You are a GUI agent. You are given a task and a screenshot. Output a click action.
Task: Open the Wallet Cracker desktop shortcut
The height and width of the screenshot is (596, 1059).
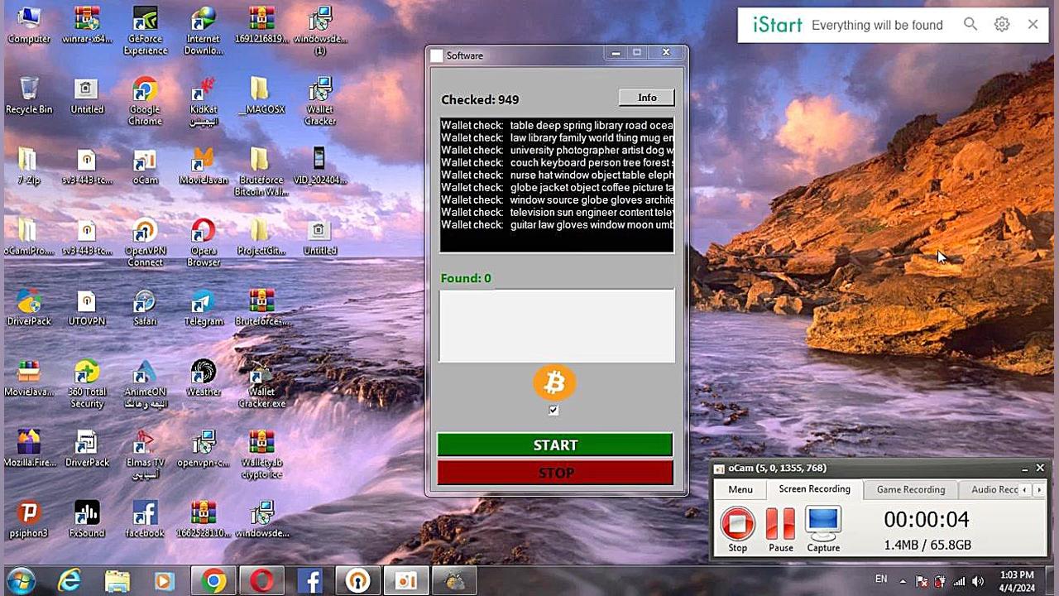(320, 101)
